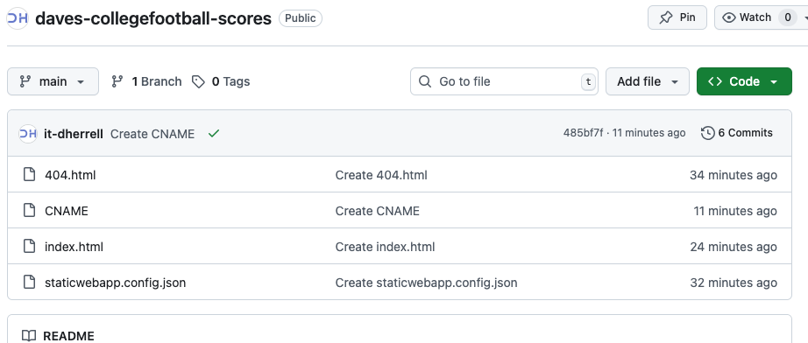Open commit message Create index.html
Screen dimensions: 808x343
coord(385,247)
